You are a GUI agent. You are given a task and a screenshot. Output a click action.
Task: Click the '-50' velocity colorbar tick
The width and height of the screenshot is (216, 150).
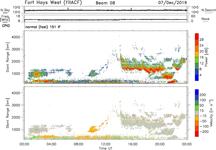point(203,121)
